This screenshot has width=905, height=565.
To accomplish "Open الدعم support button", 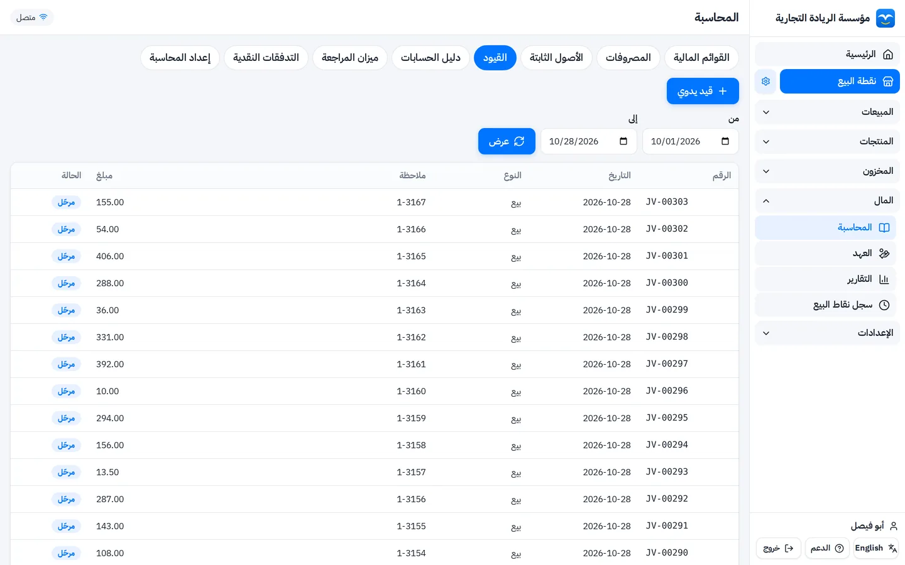I will coord(827,548).
